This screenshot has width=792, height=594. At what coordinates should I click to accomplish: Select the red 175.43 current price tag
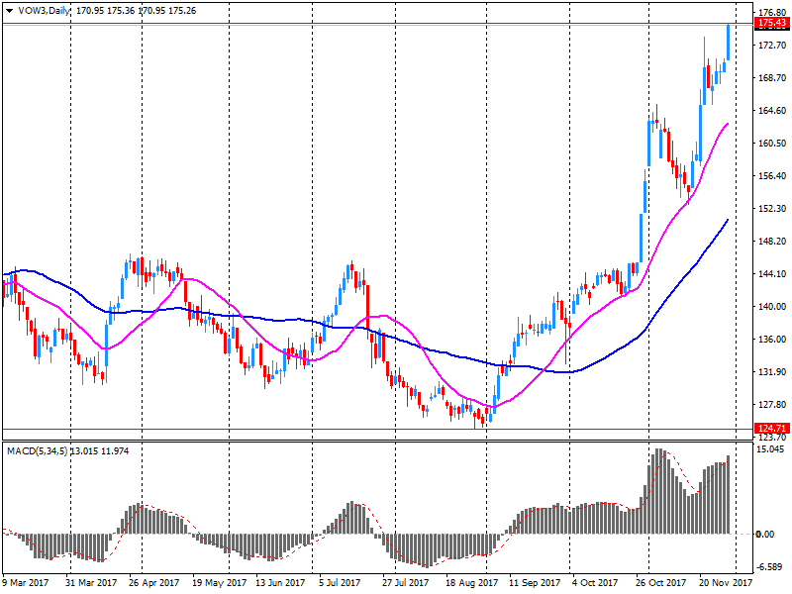(x=771, y=23)
